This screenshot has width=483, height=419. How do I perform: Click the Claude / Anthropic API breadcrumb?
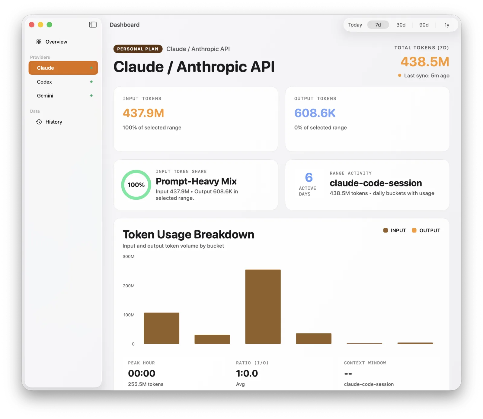(198, 49)
